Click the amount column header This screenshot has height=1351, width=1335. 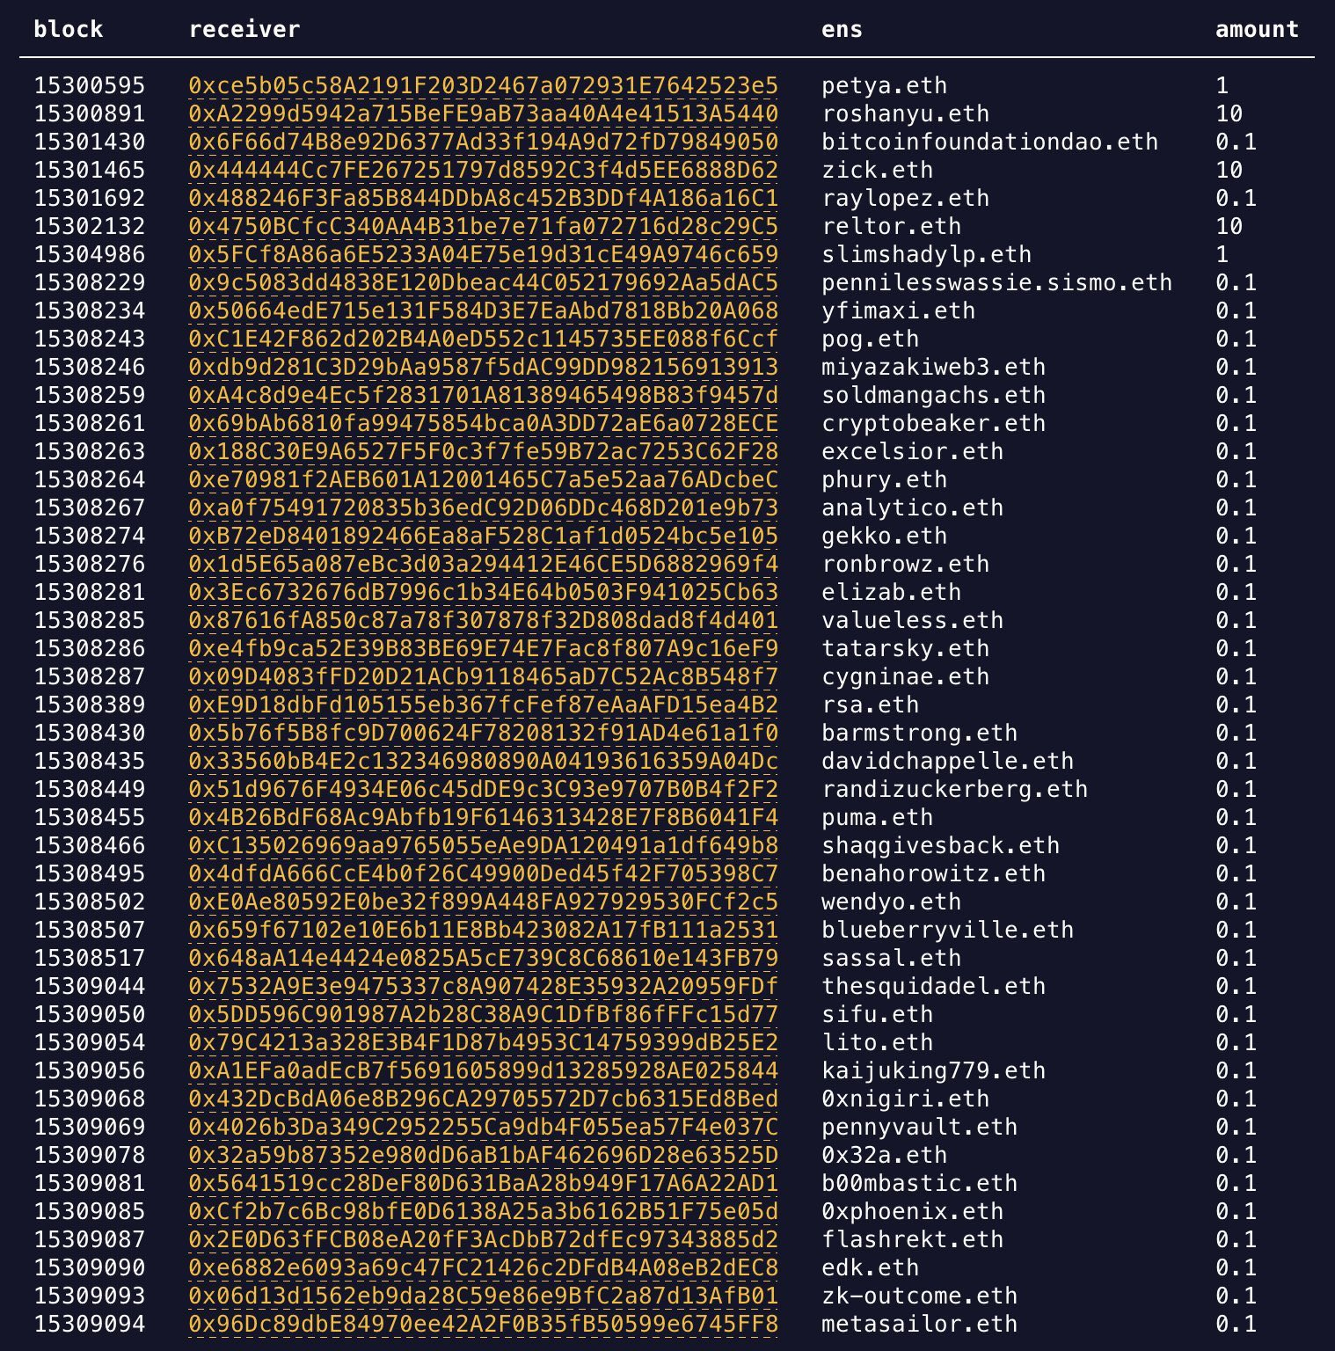1257,29
